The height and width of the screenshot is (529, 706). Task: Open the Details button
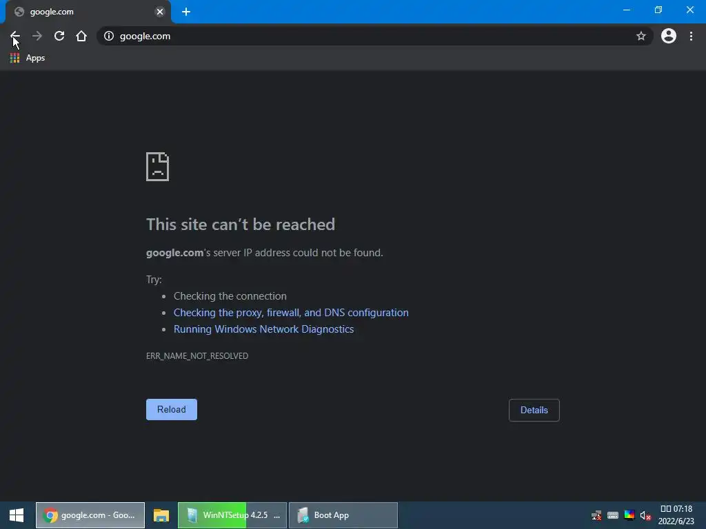(534, 410)
